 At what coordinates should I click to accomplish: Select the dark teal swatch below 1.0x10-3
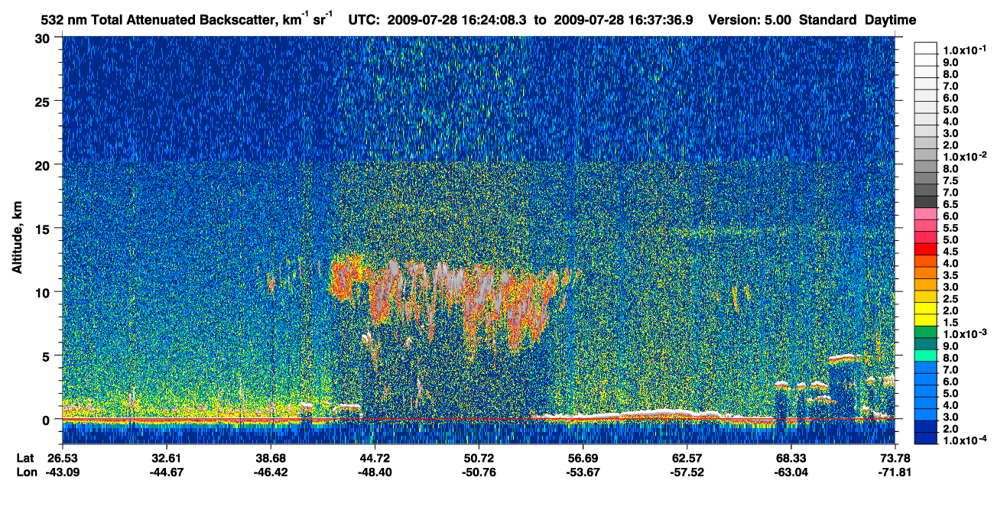pyautogui.click(x=925, y=345)
